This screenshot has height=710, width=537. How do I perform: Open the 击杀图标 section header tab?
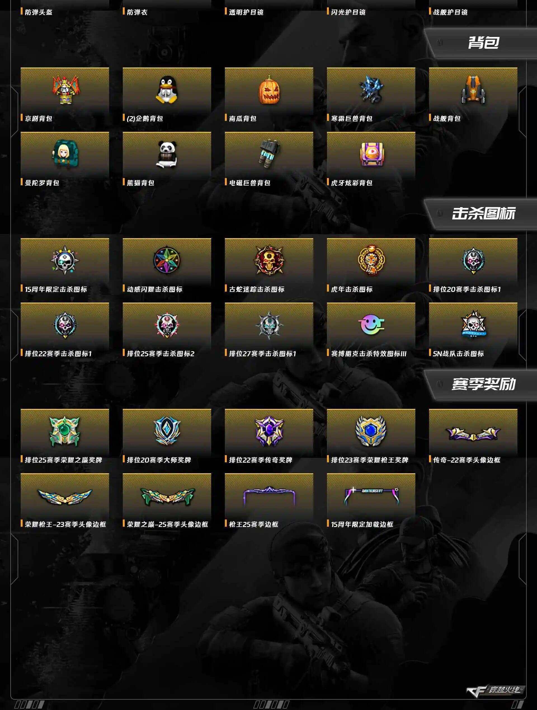pyautogui.click(x=481, y=214)
